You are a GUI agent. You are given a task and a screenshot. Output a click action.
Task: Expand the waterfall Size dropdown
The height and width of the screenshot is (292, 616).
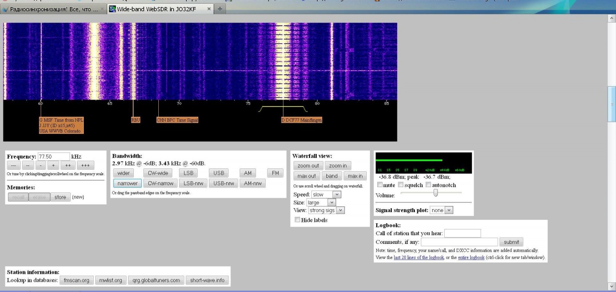pyautogui.click(x=321, y=203)
